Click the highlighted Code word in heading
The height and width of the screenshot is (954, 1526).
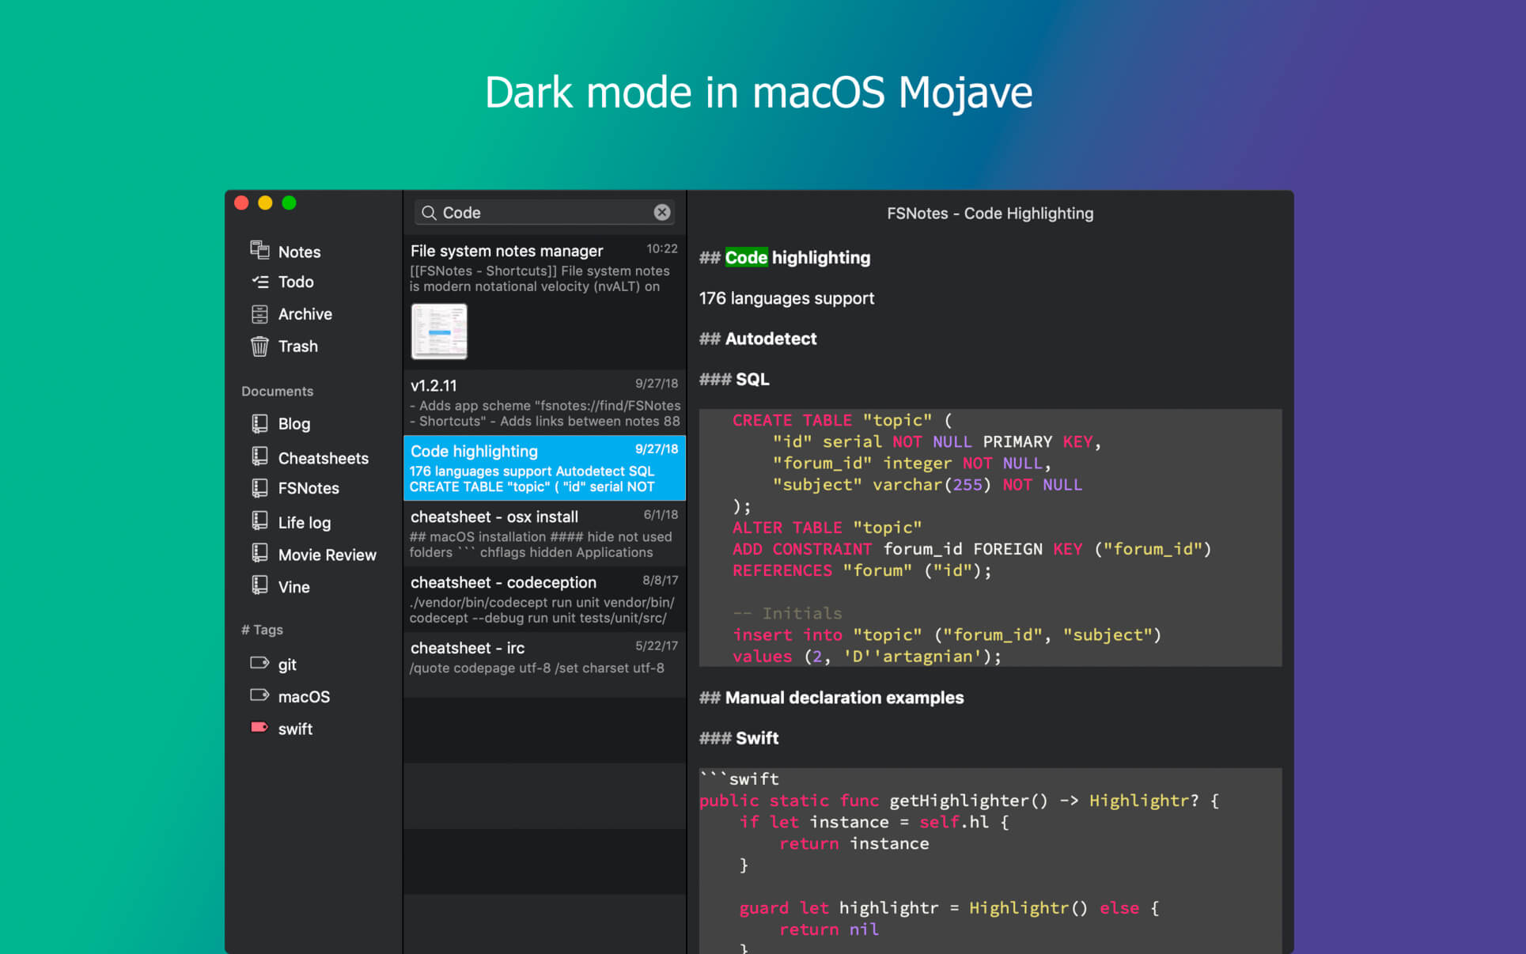745,258
